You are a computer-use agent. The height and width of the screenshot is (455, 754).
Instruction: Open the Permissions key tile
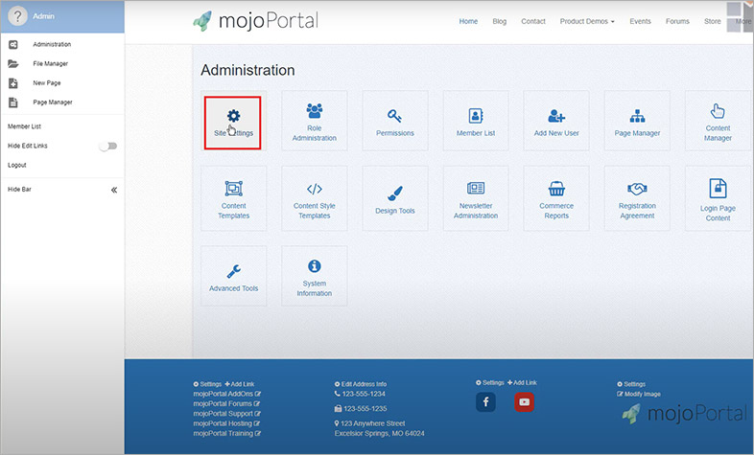click(x=395, y=121)
